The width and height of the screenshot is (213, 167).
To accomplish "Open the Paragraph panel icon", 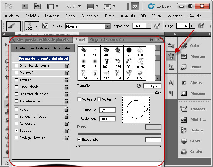I will point(171,93).
